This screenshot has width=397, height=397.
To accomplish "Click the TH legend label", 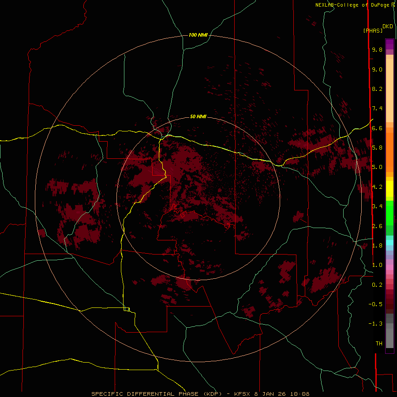I will click(379, 344).
